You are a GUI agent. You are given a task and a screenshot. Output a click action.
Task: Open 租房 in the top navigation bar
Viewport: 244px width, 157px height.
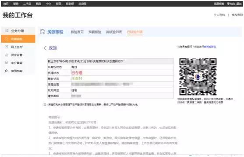point(39,4)
